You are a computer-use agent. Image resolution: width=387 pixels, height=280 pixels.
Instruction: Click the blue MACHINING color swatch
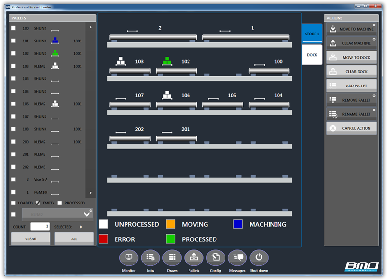[238, 224]
